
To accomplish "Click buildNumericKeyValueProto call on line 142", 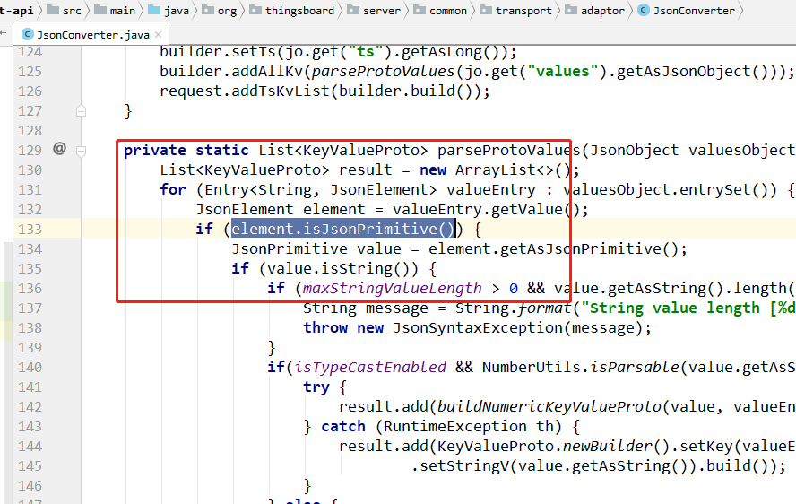I will [549, 407].
